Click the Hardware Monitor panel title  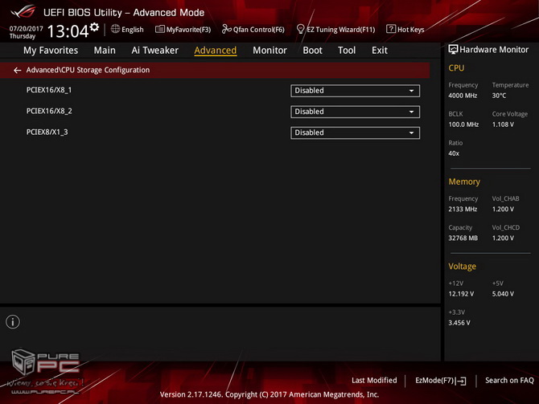(x=494, y=50)
